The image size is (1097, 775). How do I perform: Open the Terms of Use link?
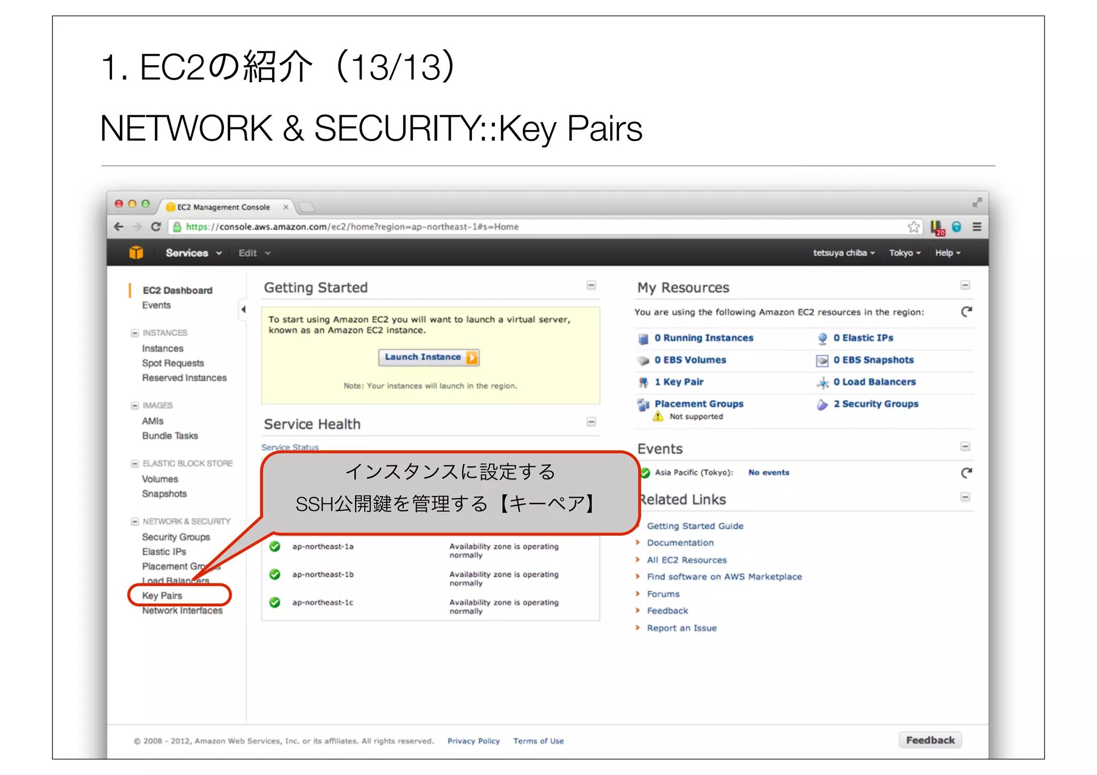(x=538, y=741)
